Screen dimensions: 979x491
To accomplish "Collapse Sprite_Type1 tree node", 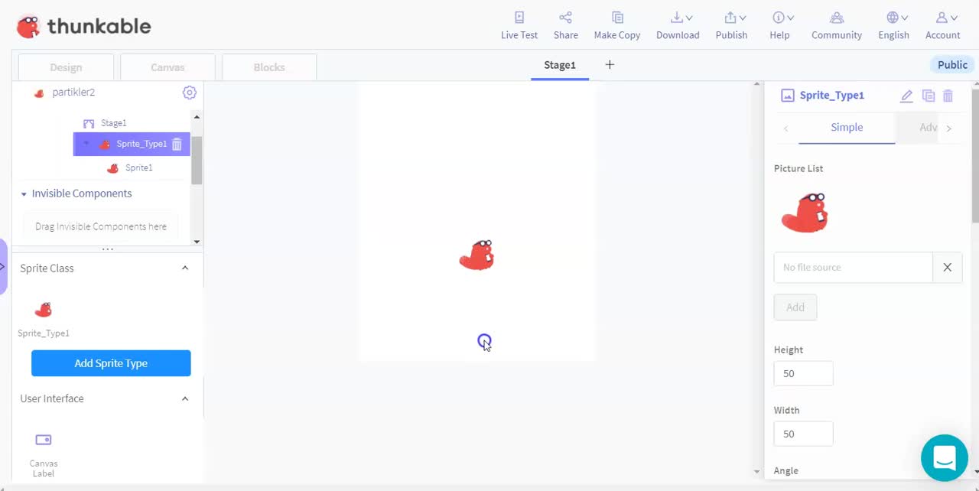I will [86, 144].
